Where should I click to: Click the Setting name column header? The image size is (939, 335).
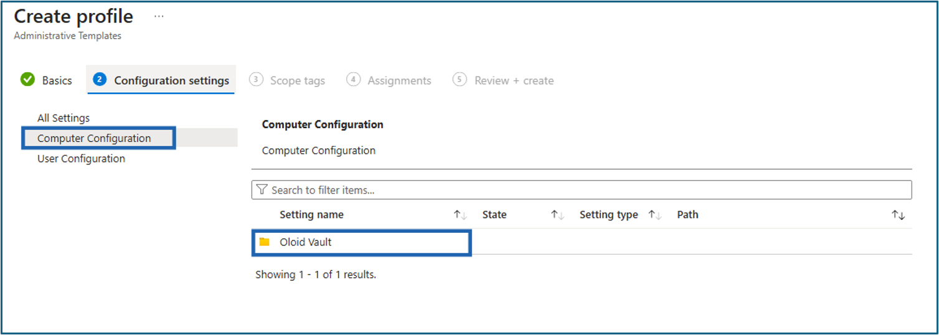[311, 215]
